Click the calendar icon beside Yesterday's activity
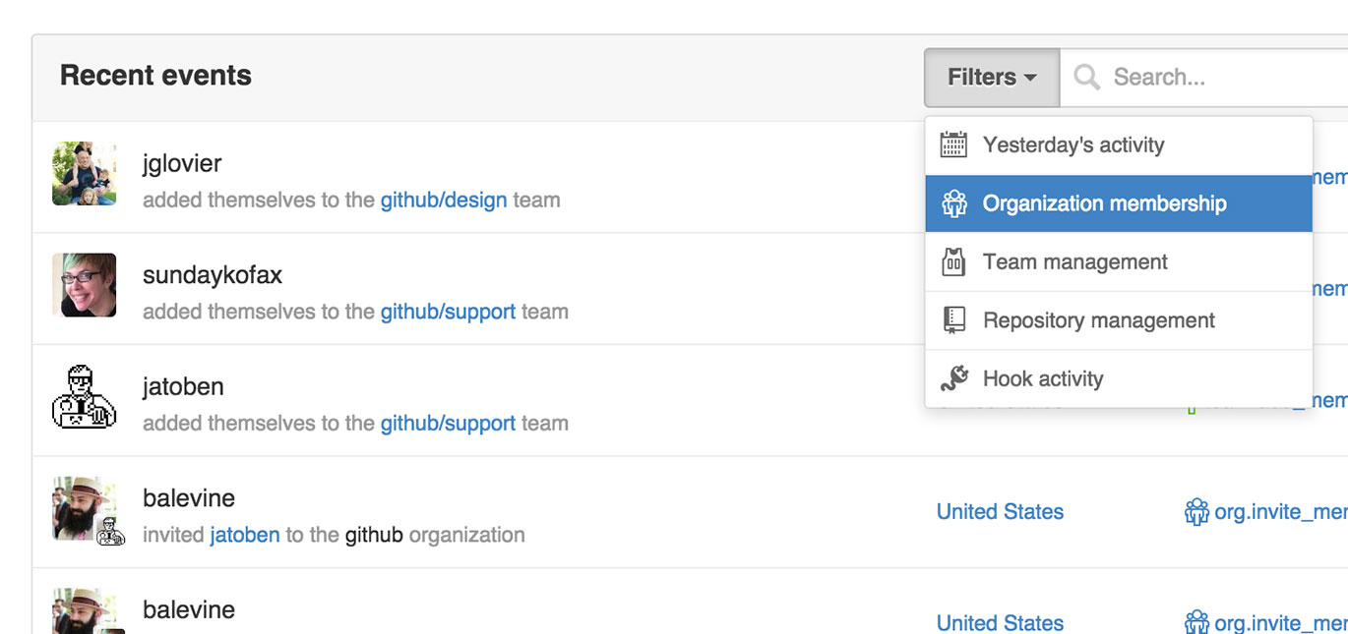The width and height of the screenshot is (1348, 634). [x=953, y=144]
